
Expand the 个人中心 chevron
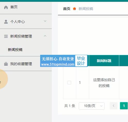pos(45,21)
